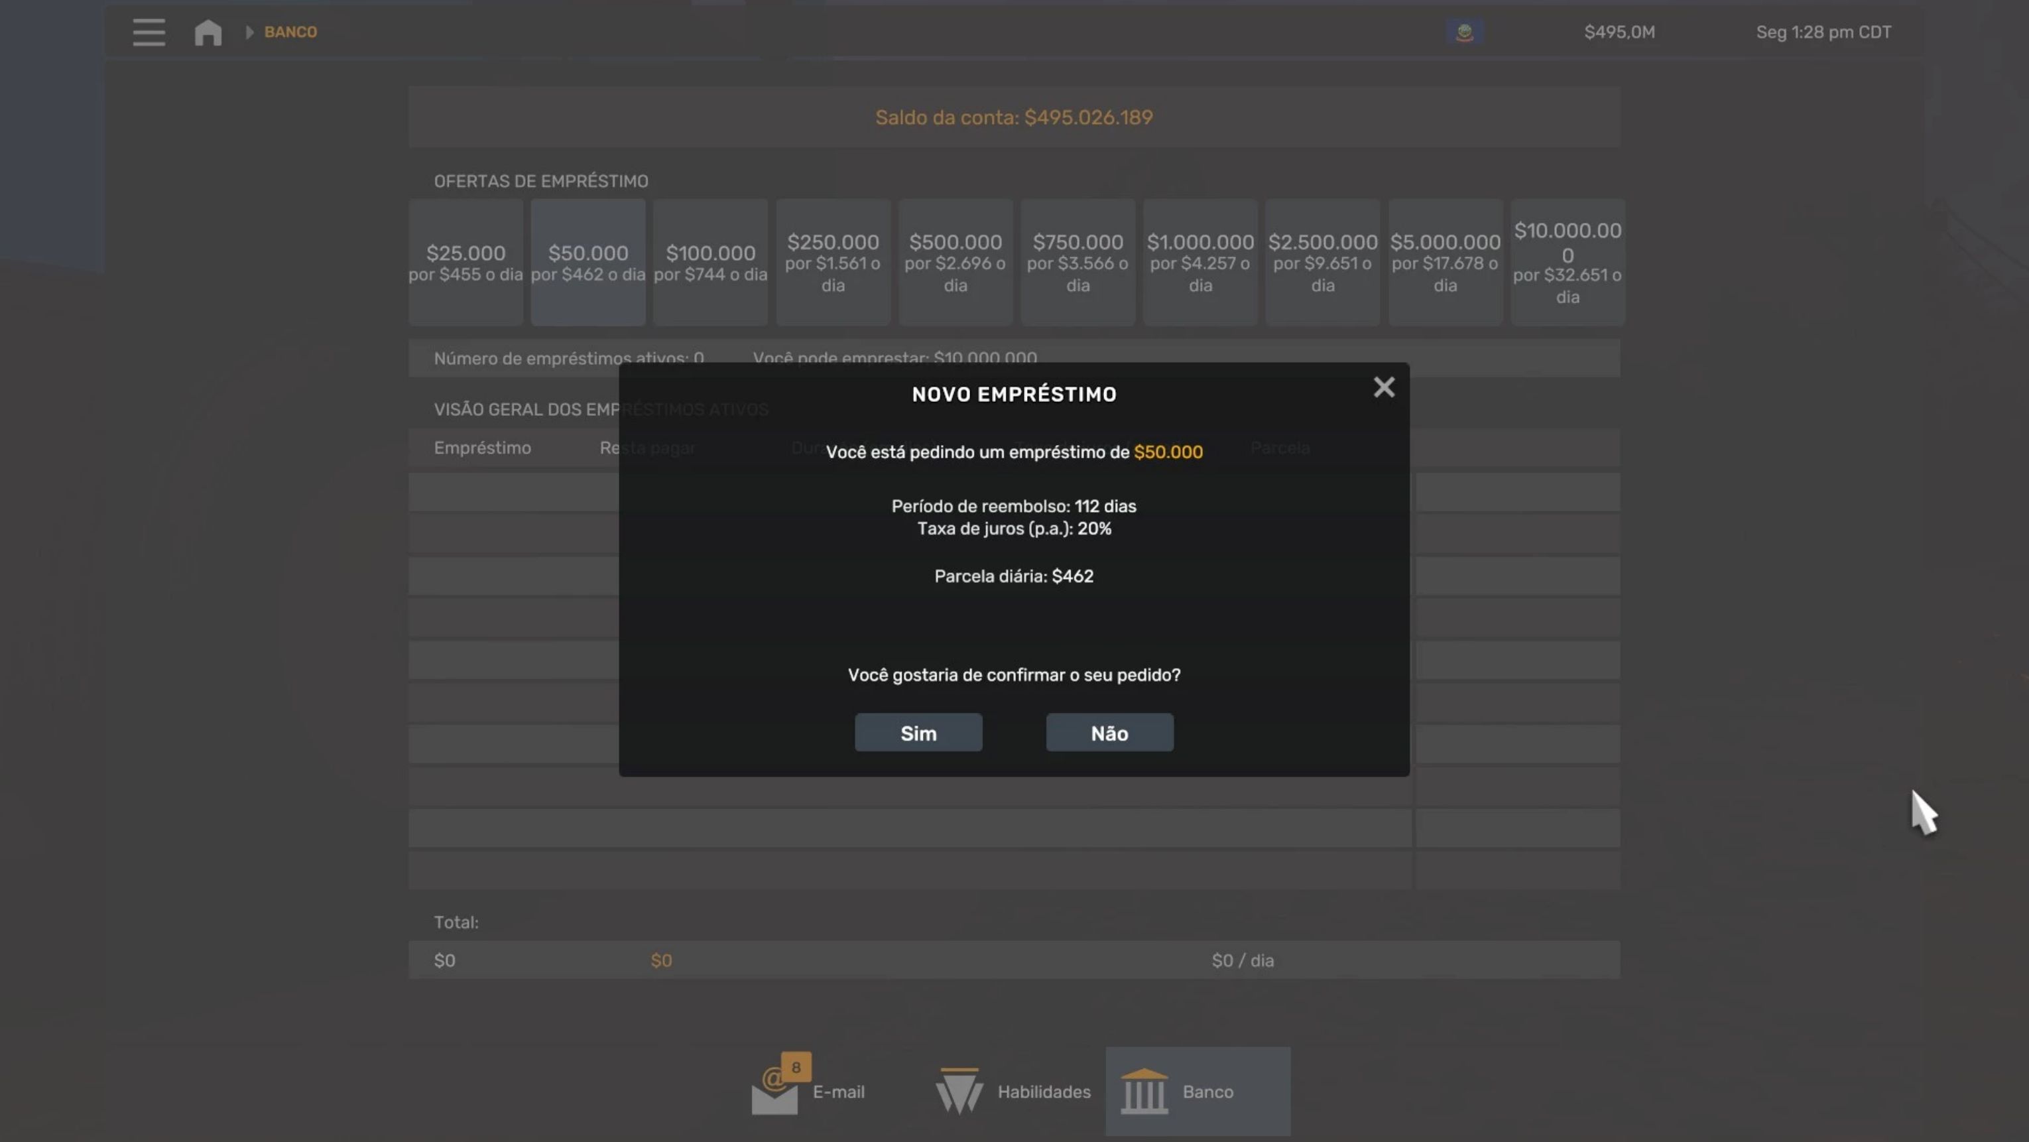Click the E-mail envelope icon
2029x1142 pixels.
[x=774, y=1092]
